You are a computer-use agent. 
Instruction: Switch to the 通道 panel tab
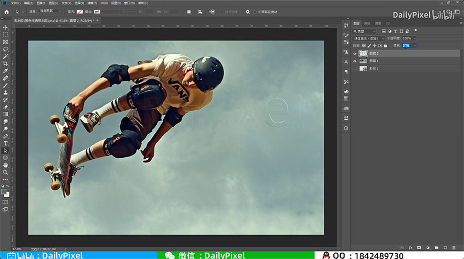pyautogui.click(x=378, y=23)
